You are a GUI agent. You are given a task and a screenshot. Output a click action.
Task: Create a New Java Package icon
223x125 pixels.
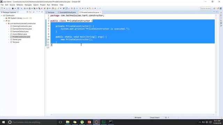[45, 8]
